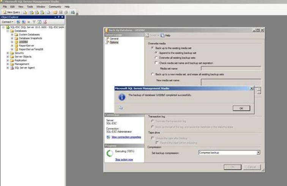Click Cancel in Back Up Database dialog
The height and width of the screenshot is (186, 287).
click(x=252, y=167)
